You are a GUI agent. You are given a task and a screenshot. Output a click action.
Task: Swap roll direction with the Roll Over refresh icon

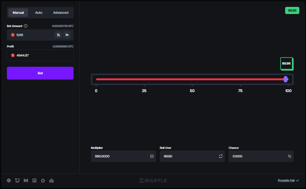pos(221,156)
